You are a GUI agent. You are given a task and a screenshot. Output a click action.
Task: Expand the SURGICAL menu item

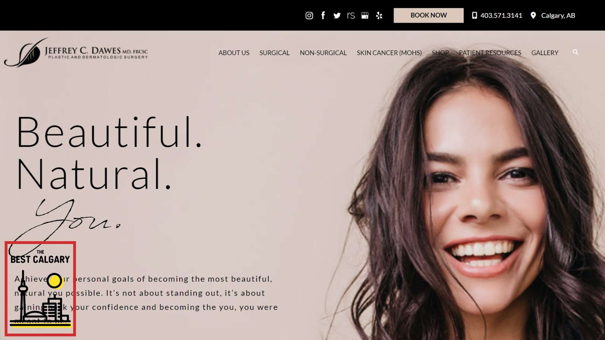pos(274,53)
